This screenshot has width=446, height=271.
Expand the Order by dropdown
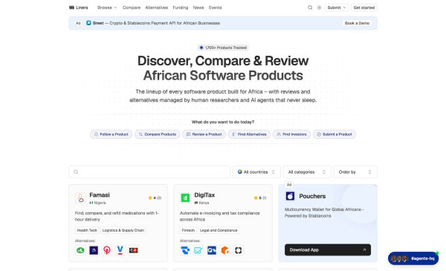pyautogui.click(x=355, y=172)
